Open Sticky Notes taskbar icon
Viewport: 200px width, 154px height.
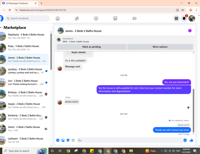92,151
